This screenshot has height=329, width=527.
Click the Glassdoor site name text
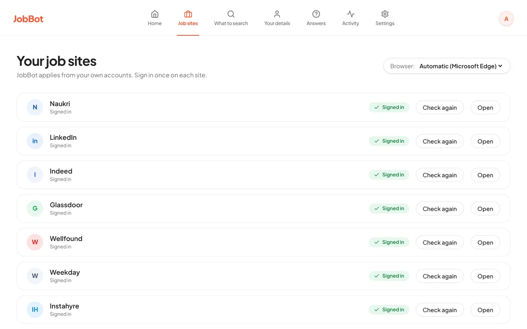coord(66,205)
